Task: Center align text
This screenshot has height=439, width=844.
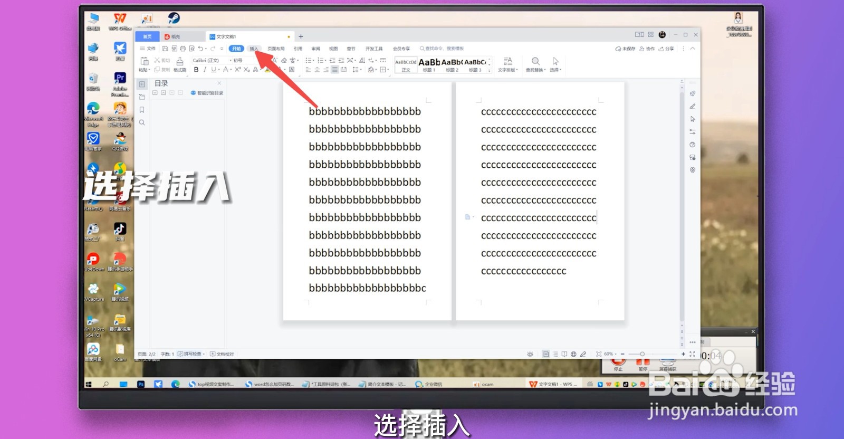Action: click(x=317, y=70)
